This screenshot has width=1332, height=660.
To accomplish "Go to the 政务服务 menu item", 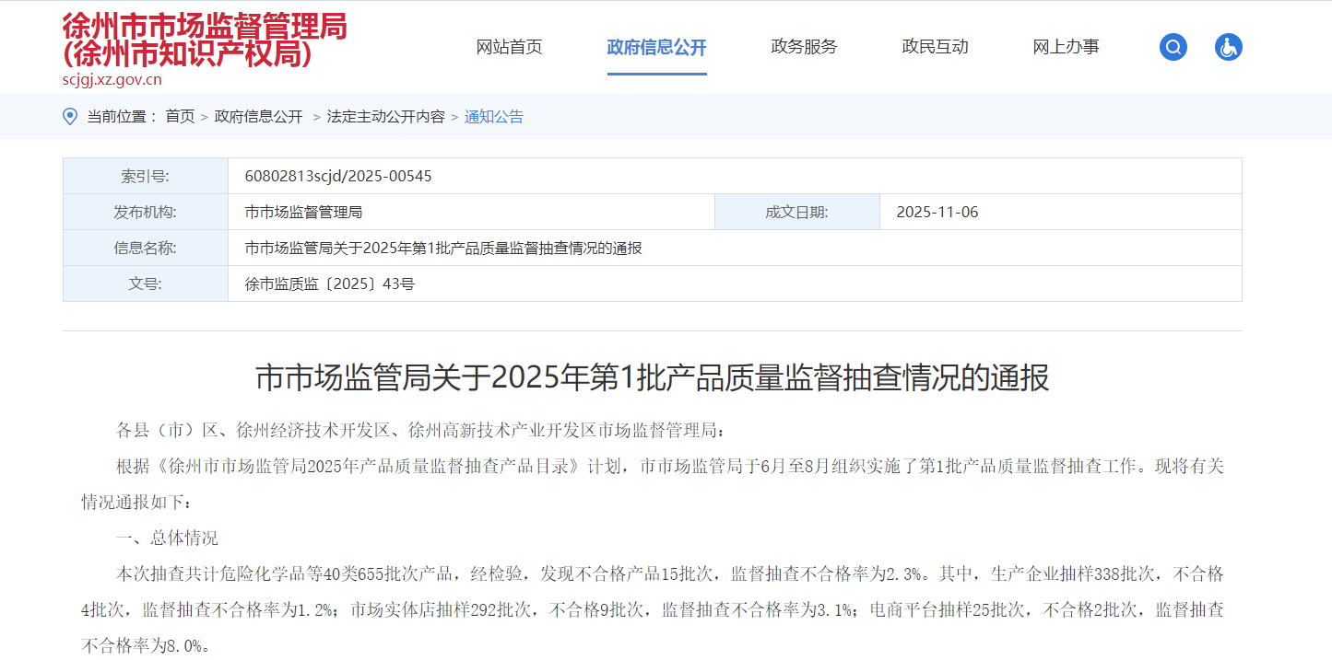I will point(804,47).
